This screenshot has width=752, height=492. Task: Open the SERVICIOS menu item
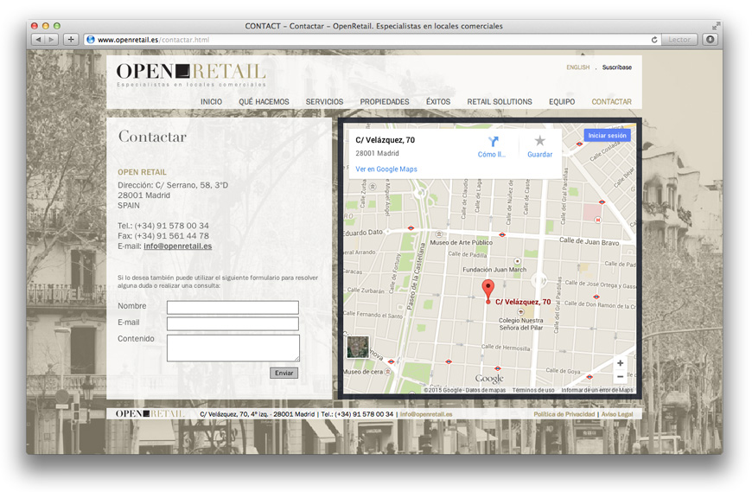324,102
